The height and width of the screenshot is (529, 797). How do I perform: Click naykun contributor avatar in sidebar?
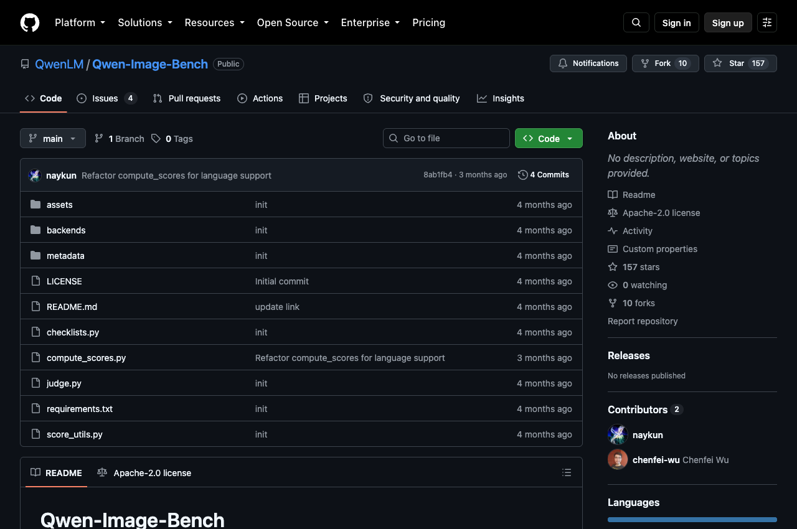pos(618,434)
